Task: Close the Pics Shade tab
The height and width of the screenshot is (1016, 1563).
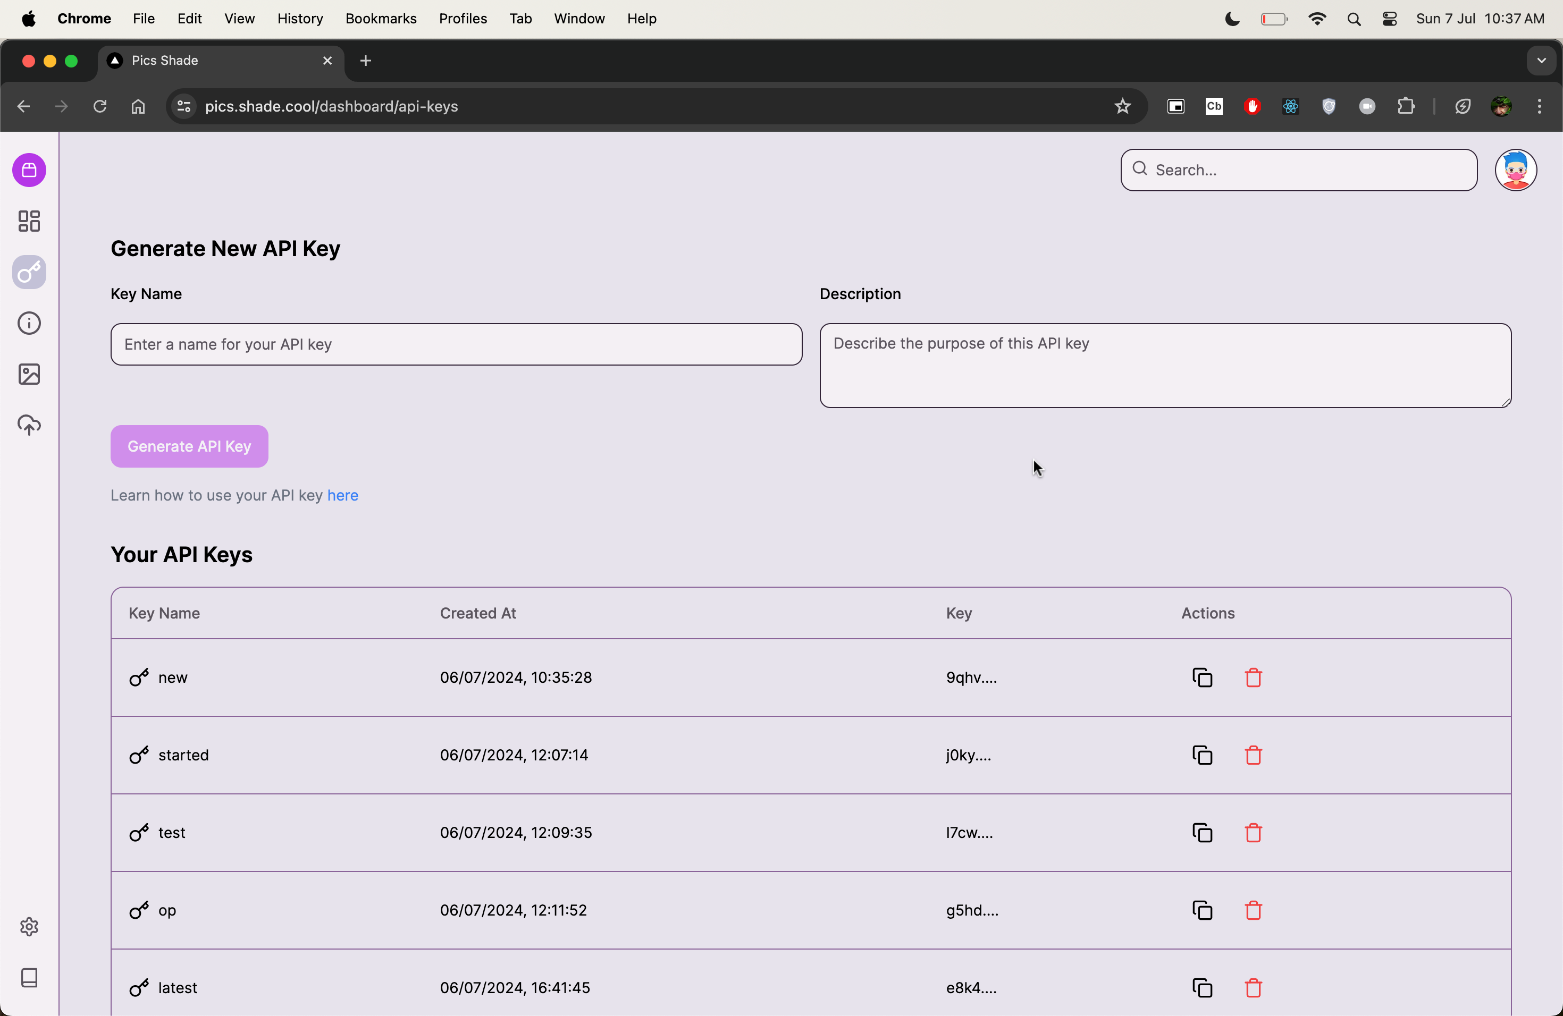Action: click(x=327, y=61)
